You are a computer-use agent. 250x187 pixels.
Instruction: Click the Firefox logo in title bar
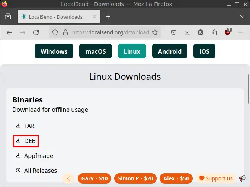pyautogui.click(x=4, y=4)
